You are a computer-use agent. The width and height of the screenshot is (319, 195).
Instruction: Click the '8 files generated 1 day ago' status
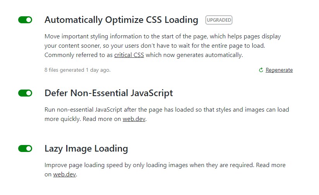click(77, 70)
